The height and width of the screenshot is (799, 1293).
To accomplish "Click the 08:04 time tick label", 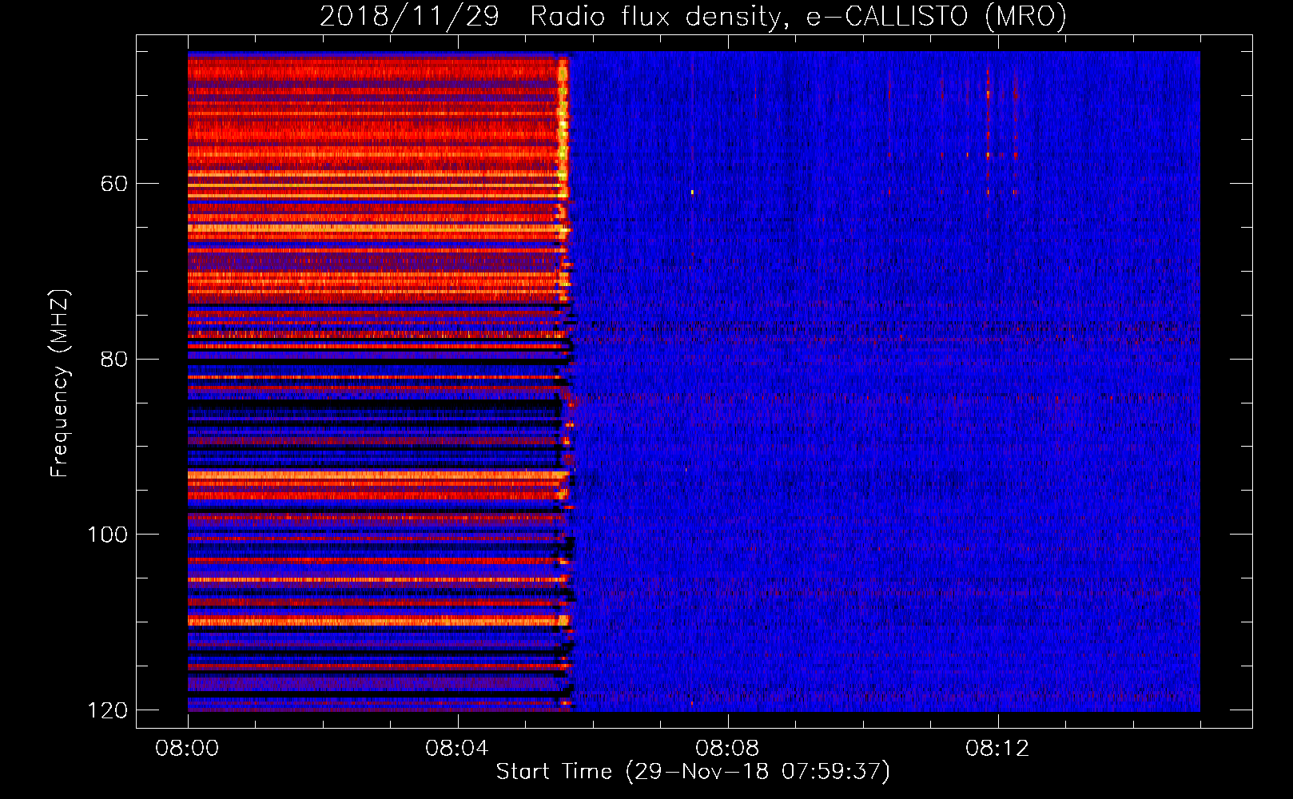I will (457, 749).
